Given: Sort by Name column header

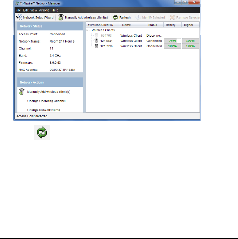Looking at the screenshot, I should click(133, 25).
